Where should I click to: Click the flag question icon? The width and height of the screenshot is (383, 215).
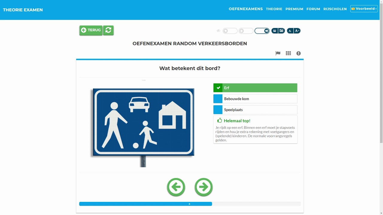click(278, 53)
